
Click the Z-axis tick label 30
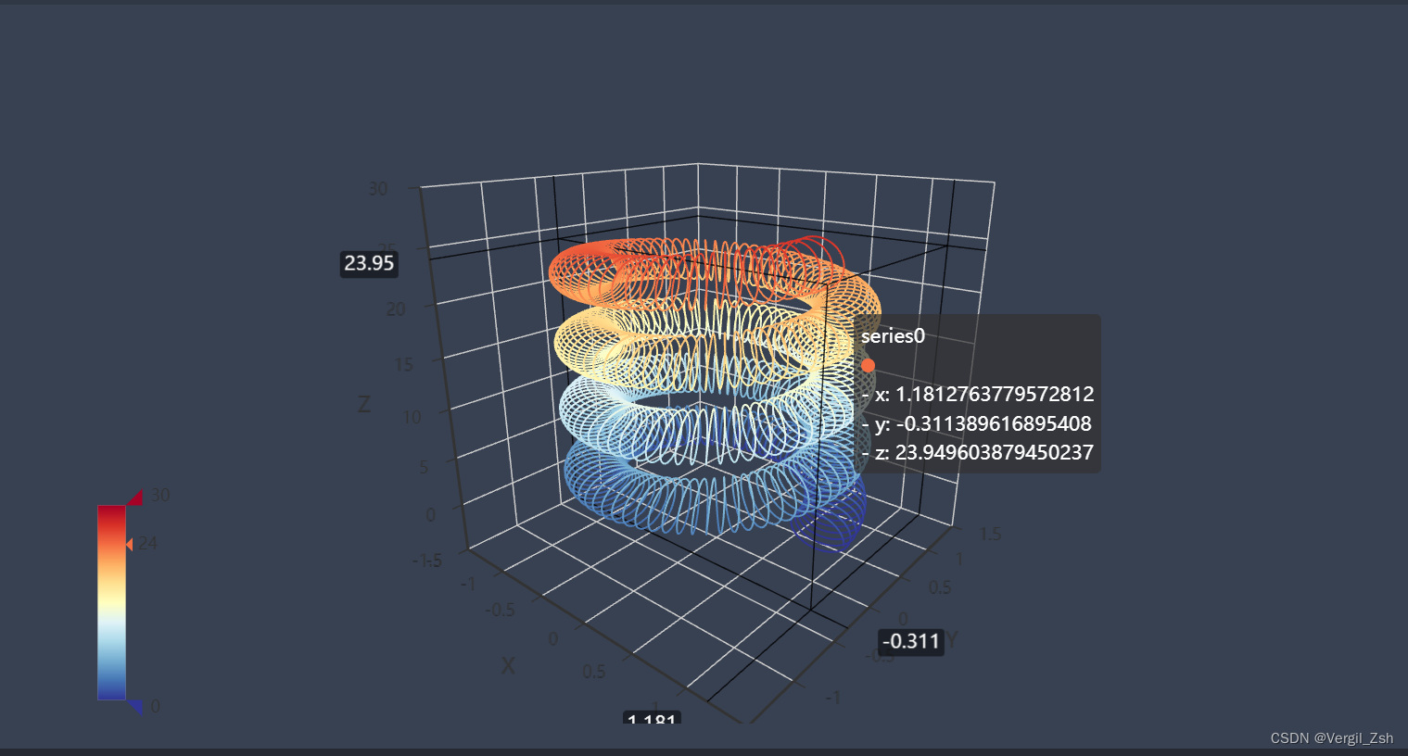[378, 188]
